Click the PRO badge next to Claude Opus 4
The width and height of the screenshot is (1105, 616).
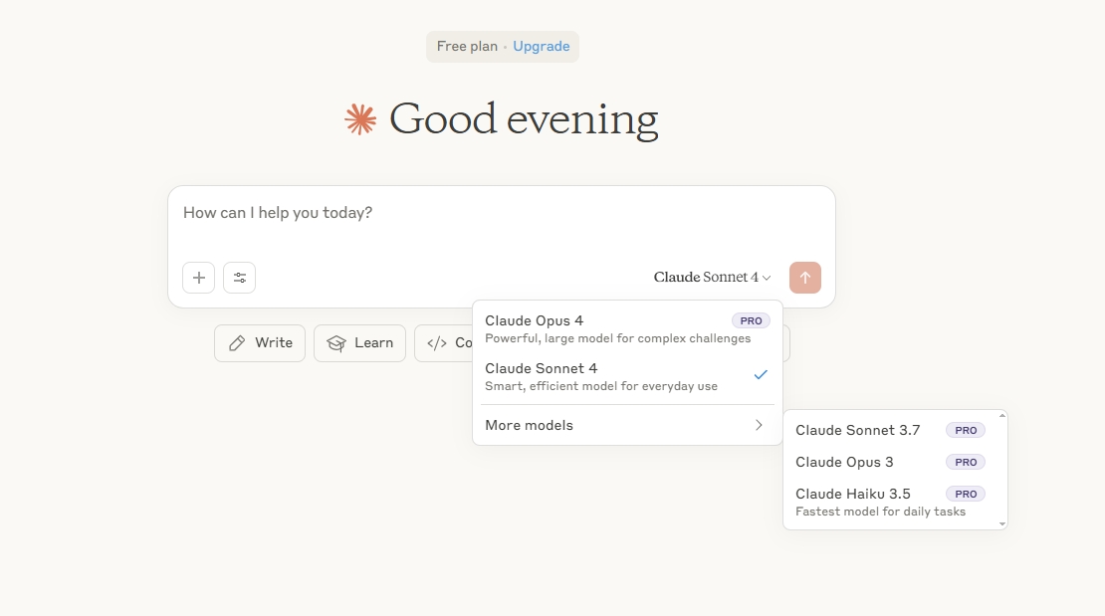(751, 320)
